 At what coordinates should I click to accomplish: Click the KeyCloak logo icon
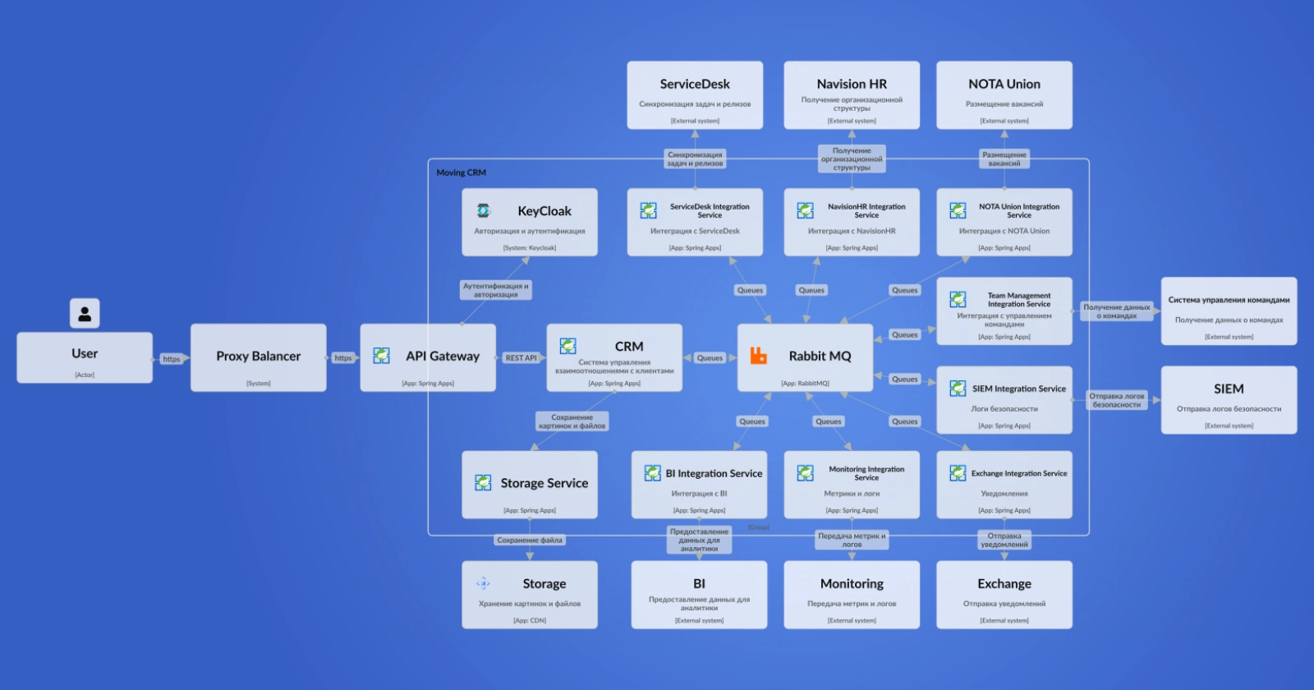point(484,210)
